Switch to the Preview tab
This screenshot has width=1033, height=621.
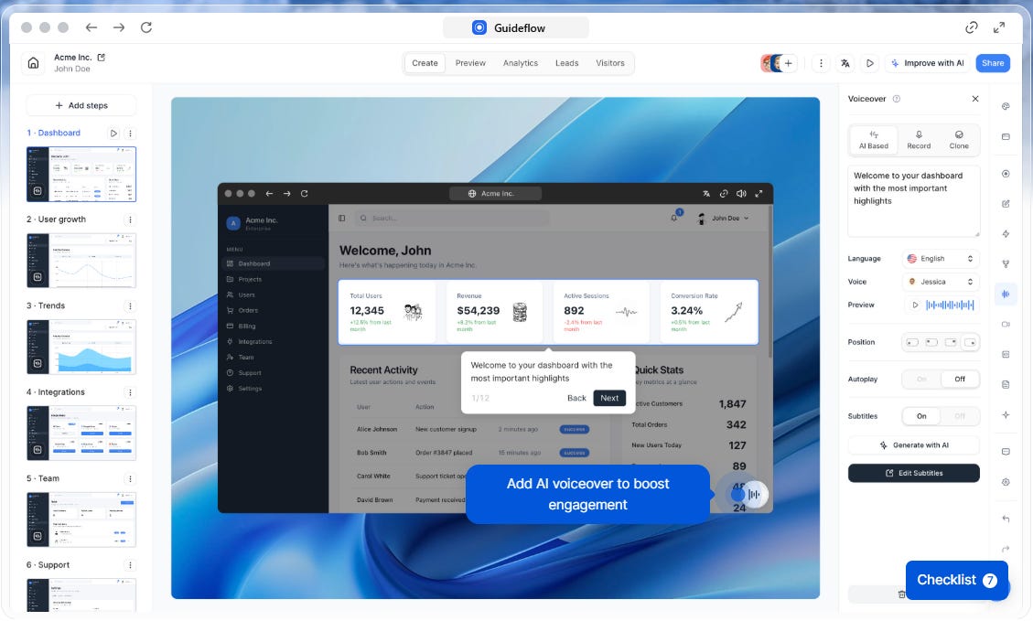pyautogui.click(x=470, y=63)
